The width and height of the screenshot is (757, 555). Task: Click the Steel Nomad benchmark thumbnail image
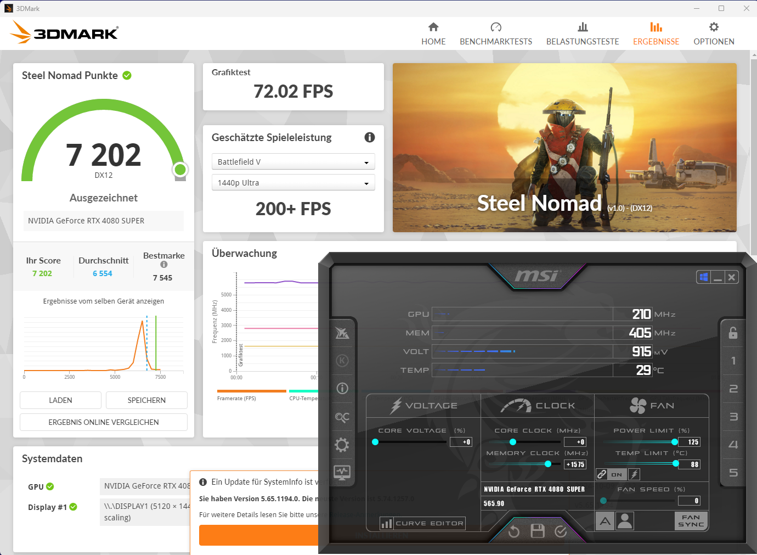click(564, 148)
